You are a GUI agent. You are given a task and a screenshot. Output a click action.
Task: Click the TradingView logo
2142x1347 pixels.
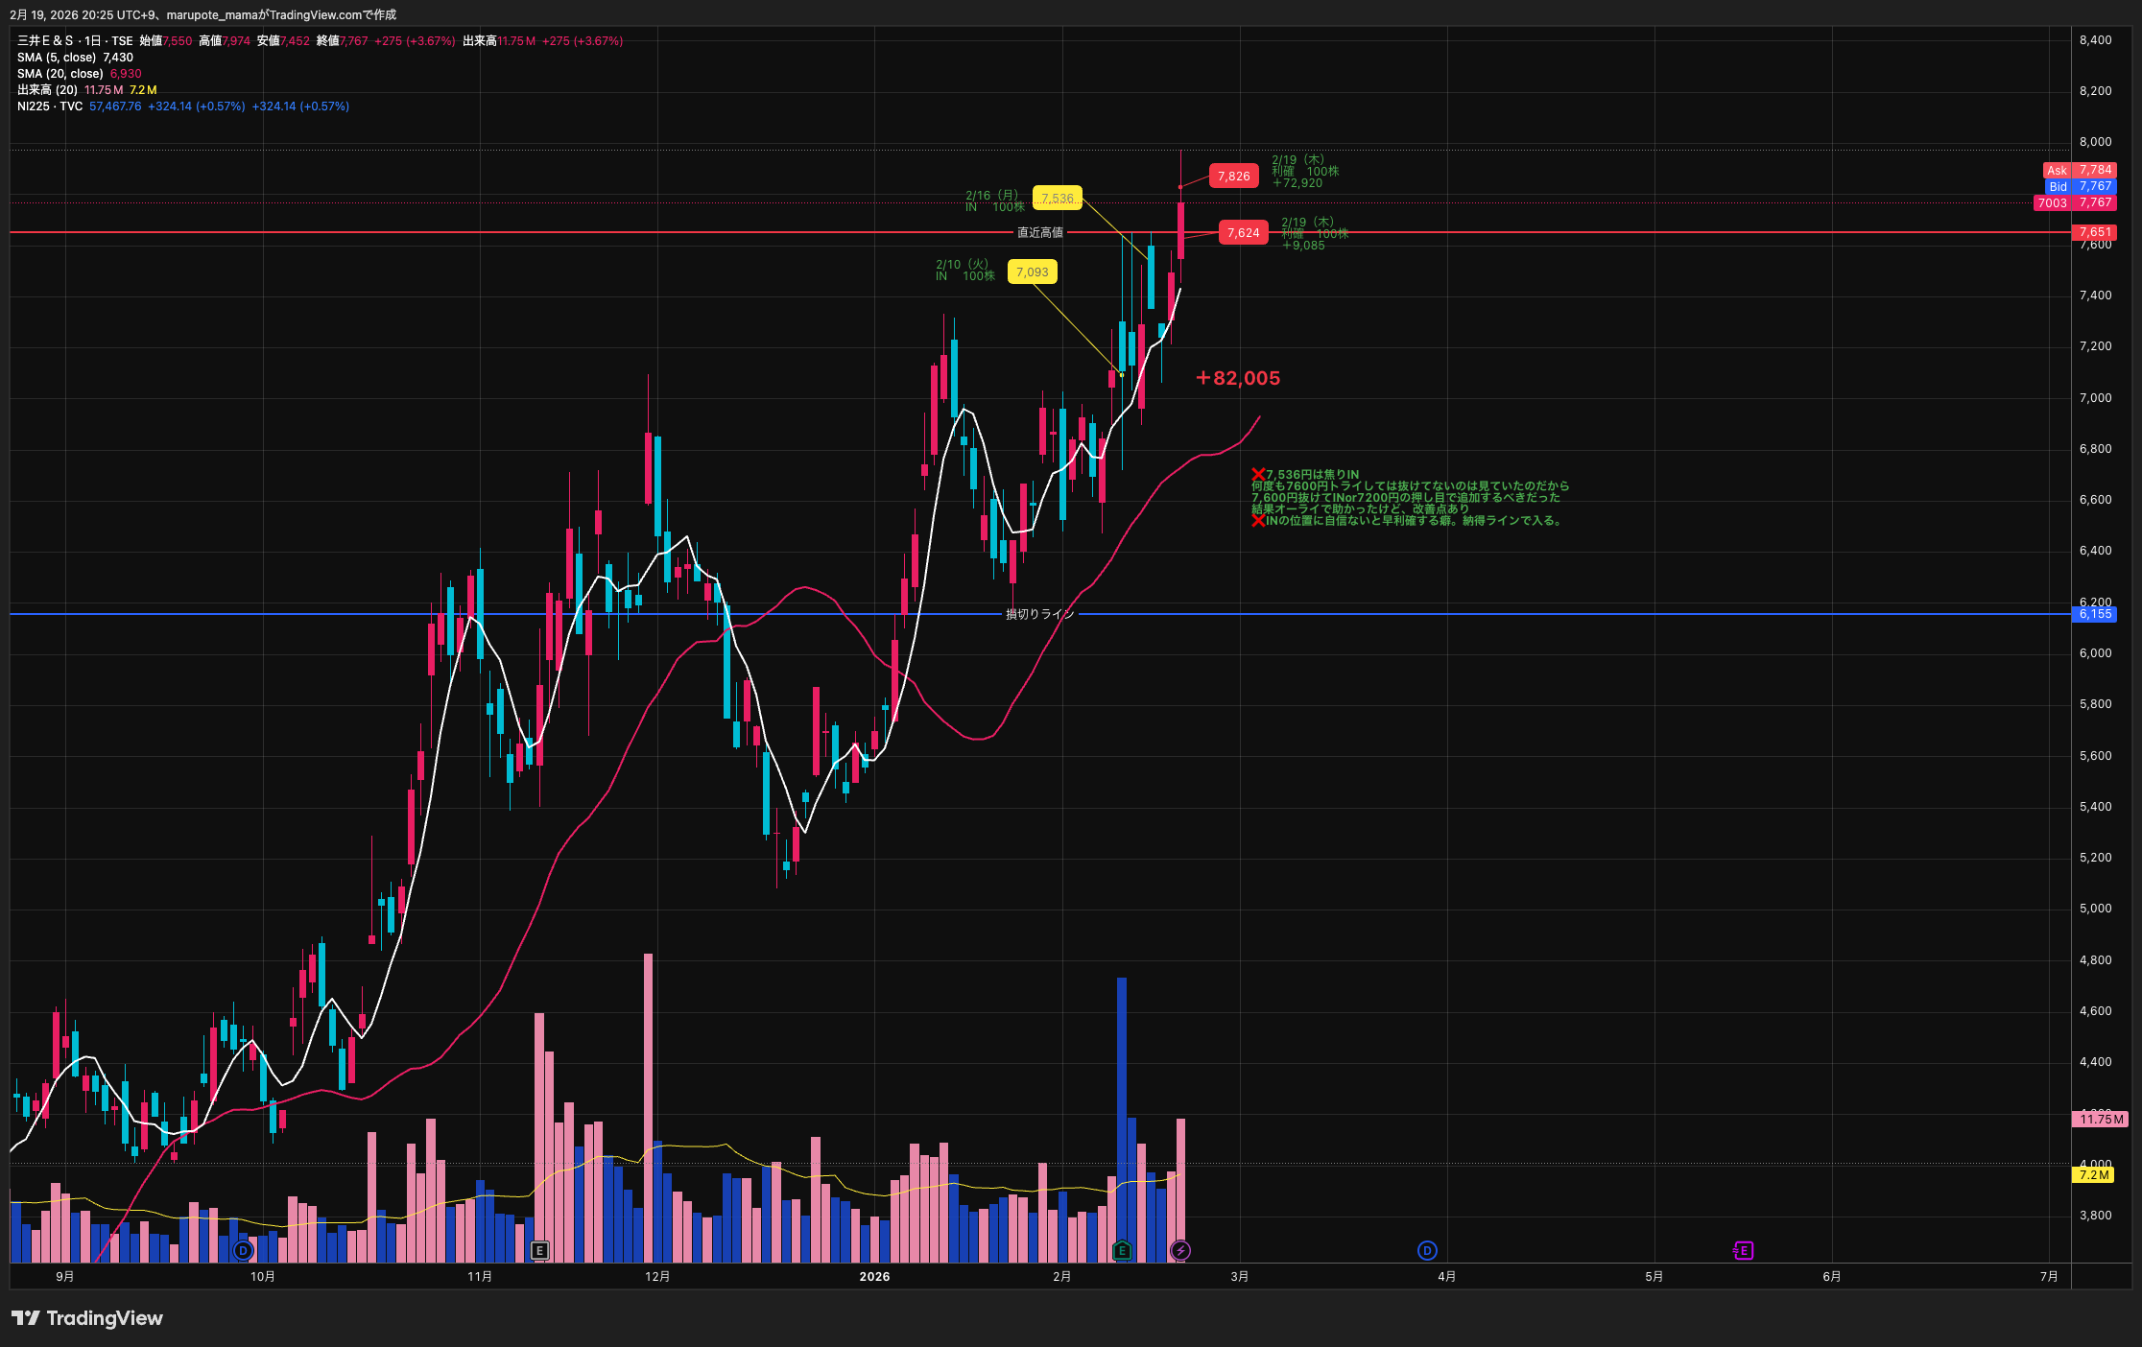pos(87,1318)
